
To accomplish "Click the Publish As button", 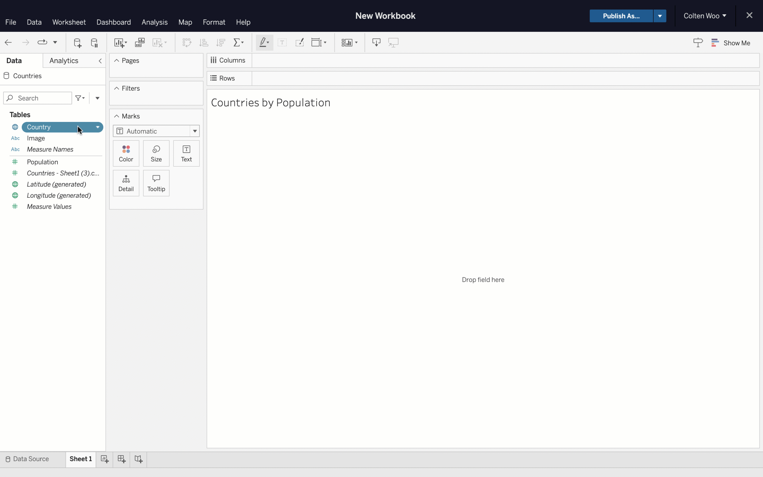I will tap(621, 16).
